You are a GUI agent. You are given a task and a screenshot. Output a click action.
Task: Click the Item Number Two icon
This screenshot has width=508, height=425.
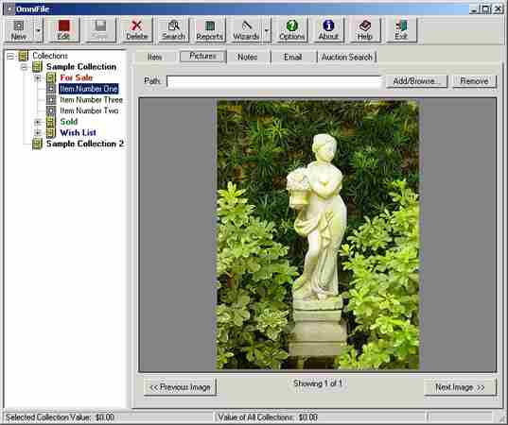point(51,110)
